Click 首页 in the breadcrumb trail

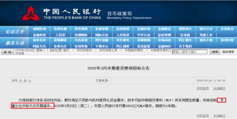coord(66,50)
